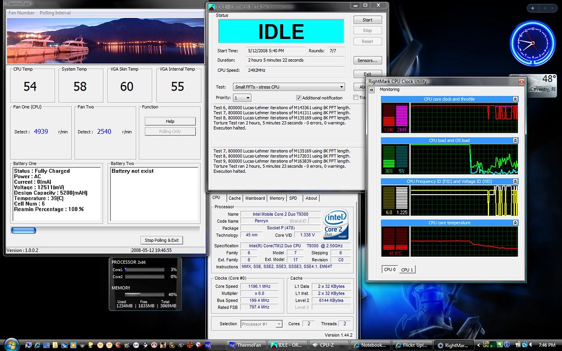Click the Intel Core 2 Duo logo
The image size is (562, 351).
pos(336,224)
